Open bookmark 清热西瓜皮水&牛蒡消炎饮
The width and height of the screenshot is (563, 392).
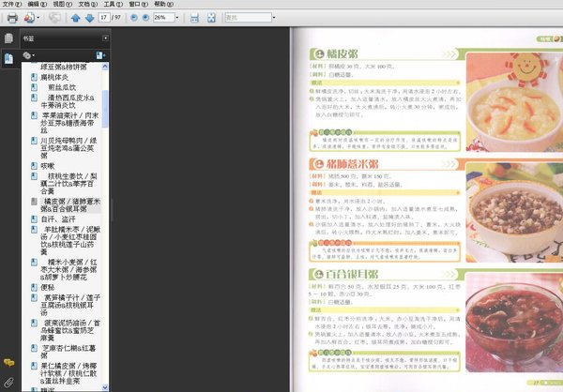68,101
